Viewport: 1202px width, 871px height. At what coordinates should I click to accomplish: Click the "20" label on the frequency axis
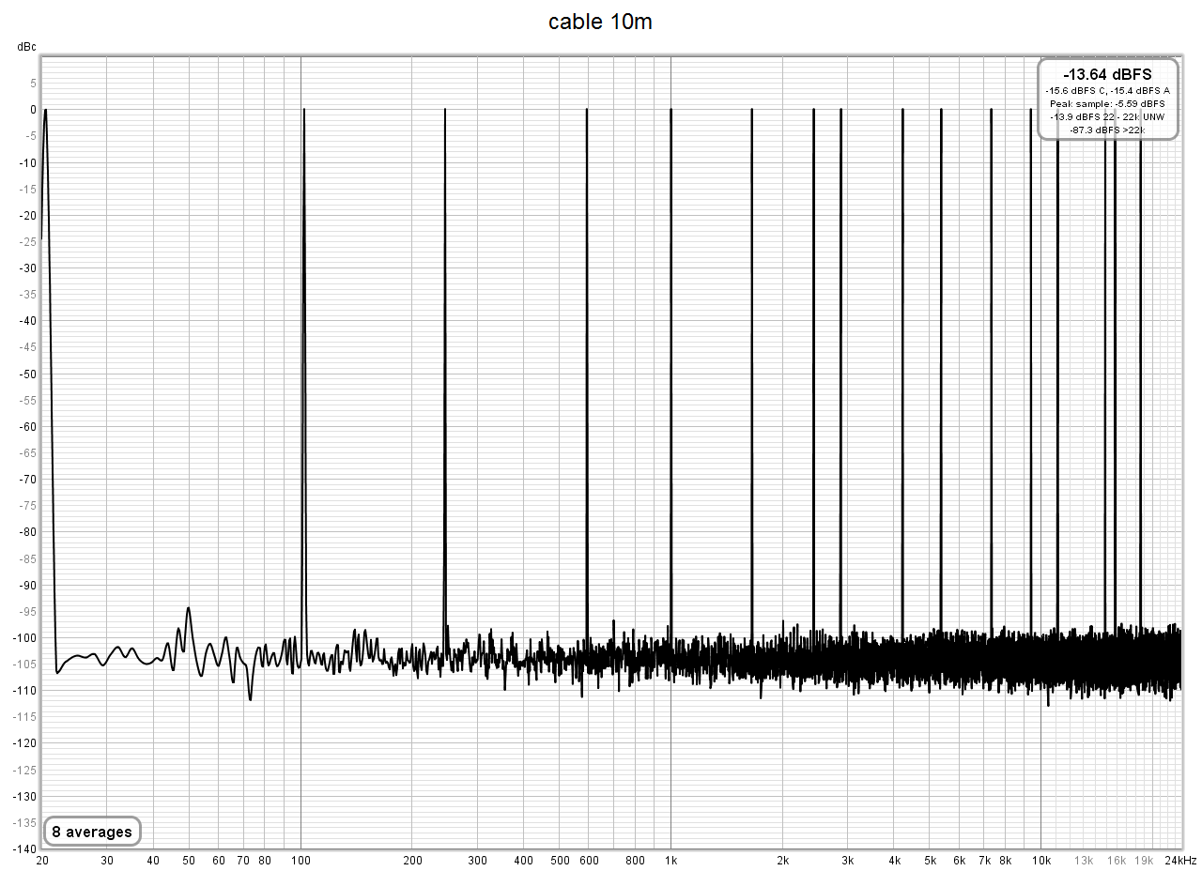tap(42, 860)
